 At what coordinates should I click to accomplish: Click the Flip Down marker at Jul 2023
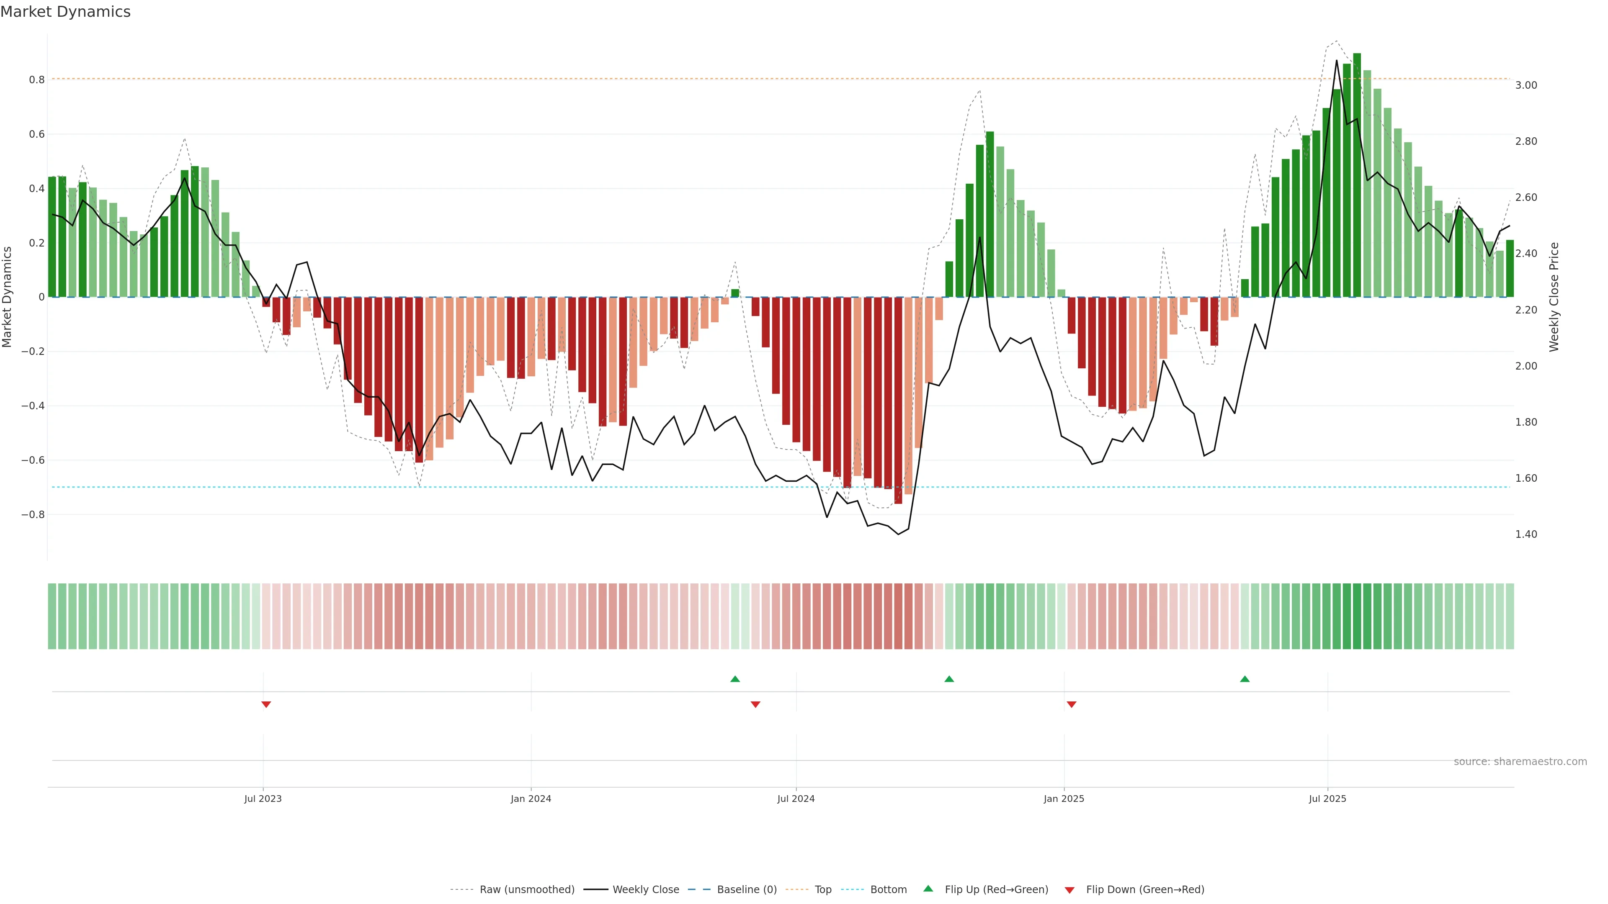point(266,704)
